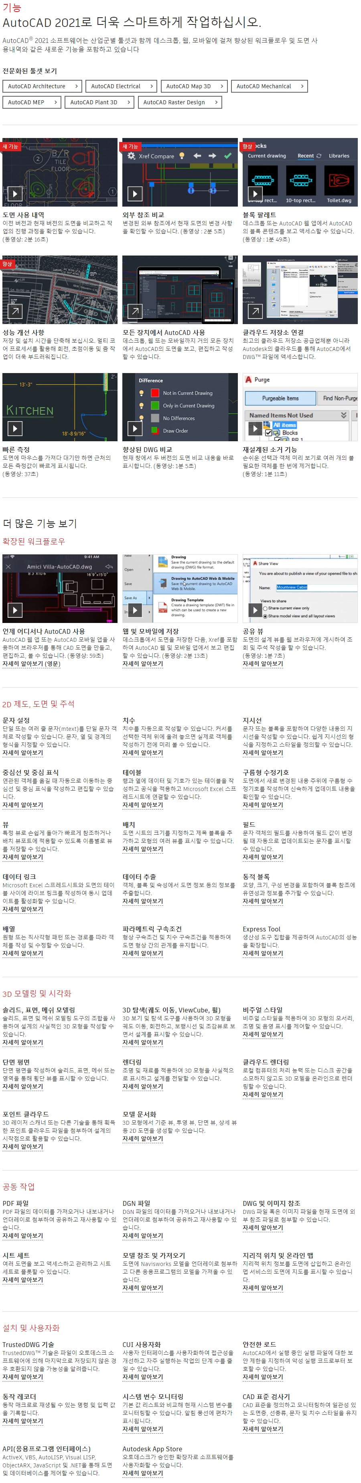Play the 외부 참조 비교 video

click(x=135, y=194)
